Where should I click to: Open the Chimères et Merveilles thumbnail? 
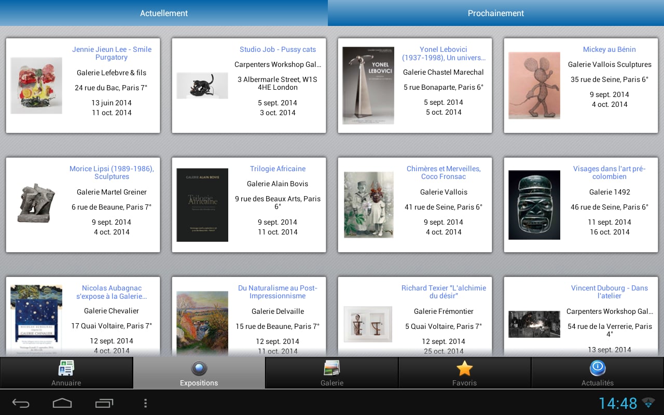[369, 205]
